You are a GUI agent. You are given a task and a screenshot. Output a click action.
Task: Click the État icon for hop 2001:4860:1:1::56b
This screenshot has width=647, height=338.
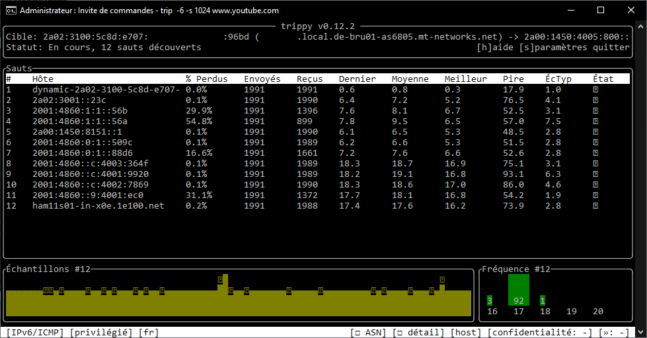coord(595,111)
